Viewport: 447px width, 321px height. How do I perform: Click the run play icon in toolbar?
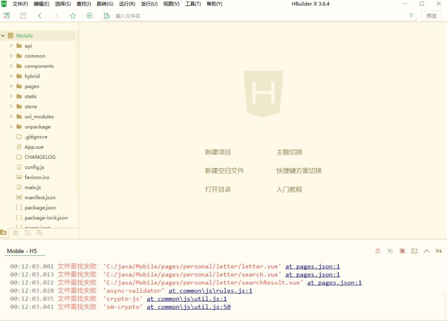90,16
